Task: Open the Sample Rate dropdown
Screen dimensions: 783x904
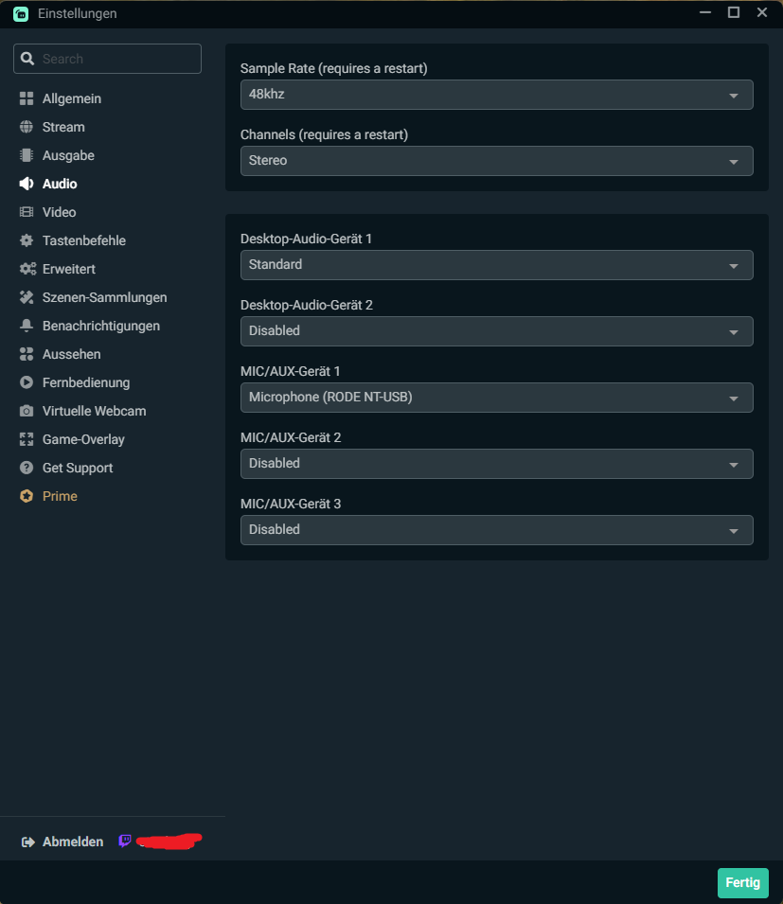Action: click(x=496, y=95)
